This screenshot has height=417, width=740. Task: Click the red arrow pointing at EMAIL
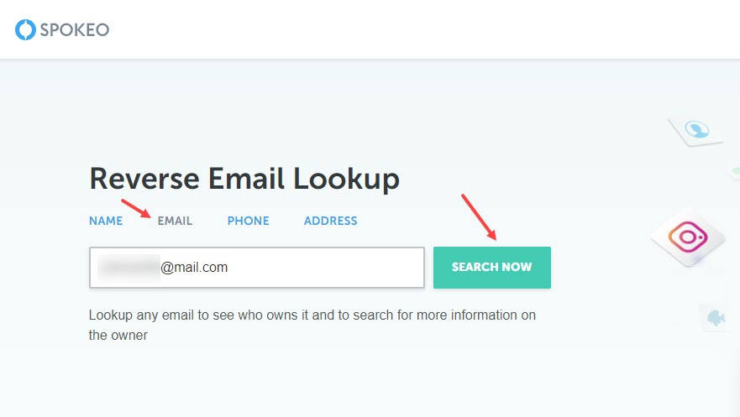coord(136,209)
